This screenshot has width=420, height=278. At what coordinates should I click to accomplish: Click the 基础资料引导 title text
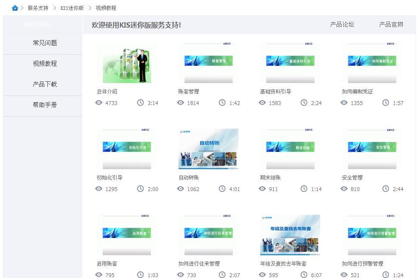coord(275,92)
